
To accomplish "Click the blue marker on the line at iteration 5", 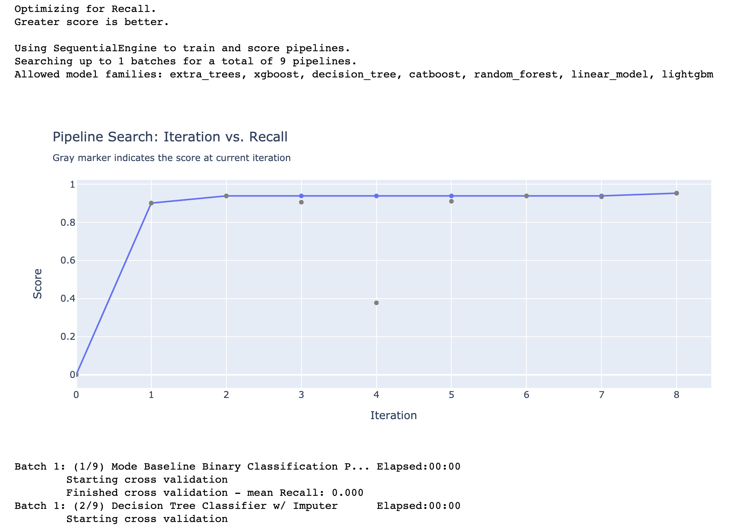I will tap(451, 196).
